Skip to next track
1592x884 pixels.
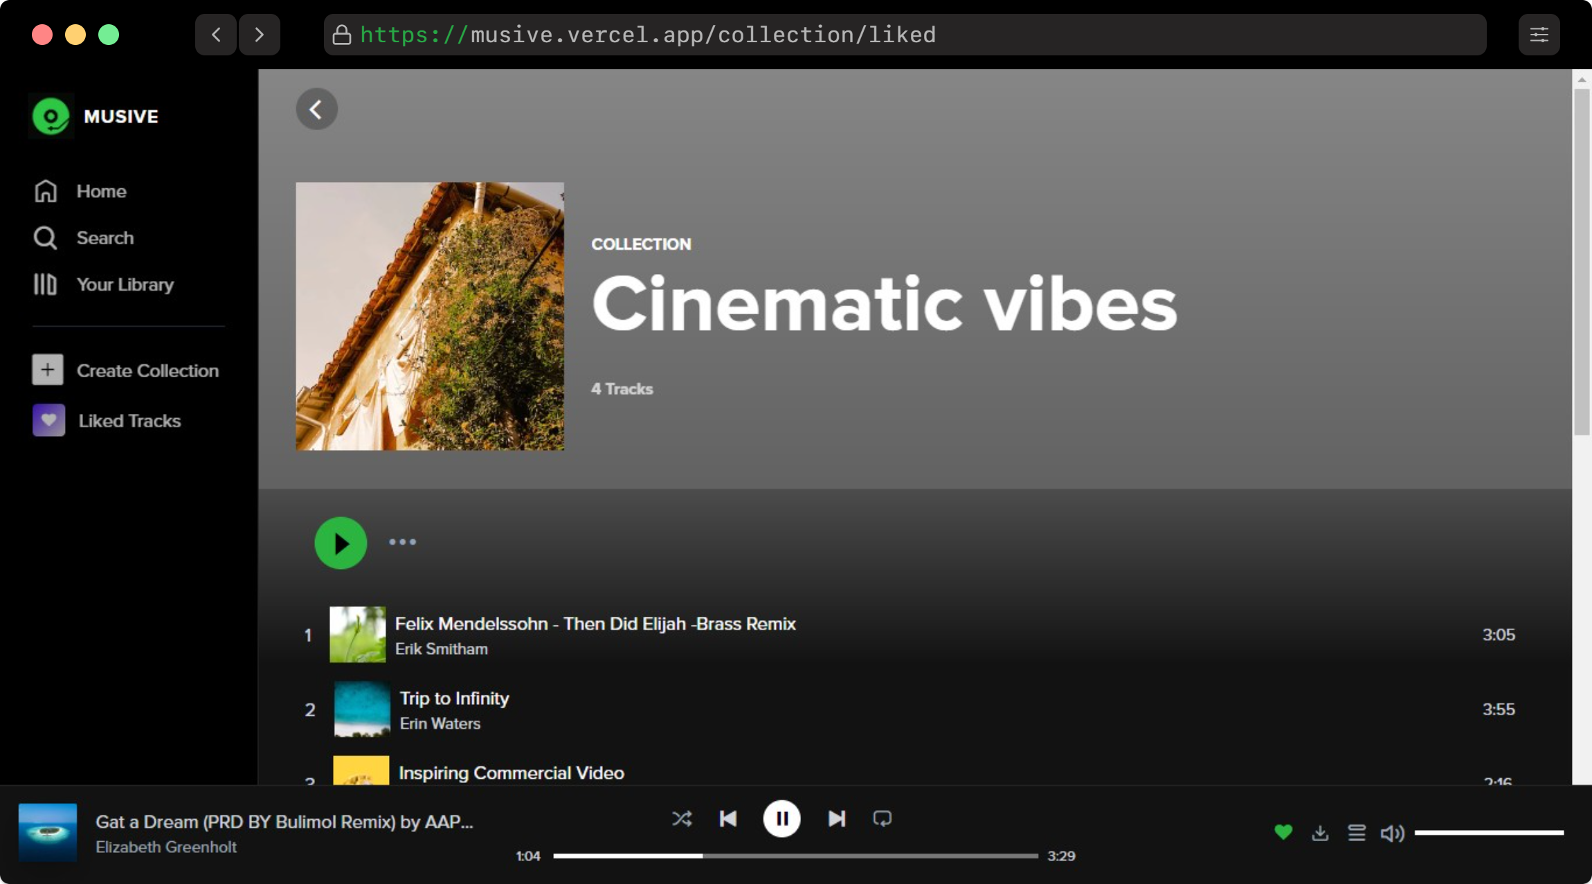click(836, 819)
